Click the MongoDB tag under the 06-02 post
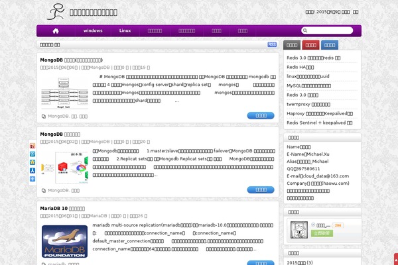The height and width of the screenshot is (265, 398). [58, 190]
